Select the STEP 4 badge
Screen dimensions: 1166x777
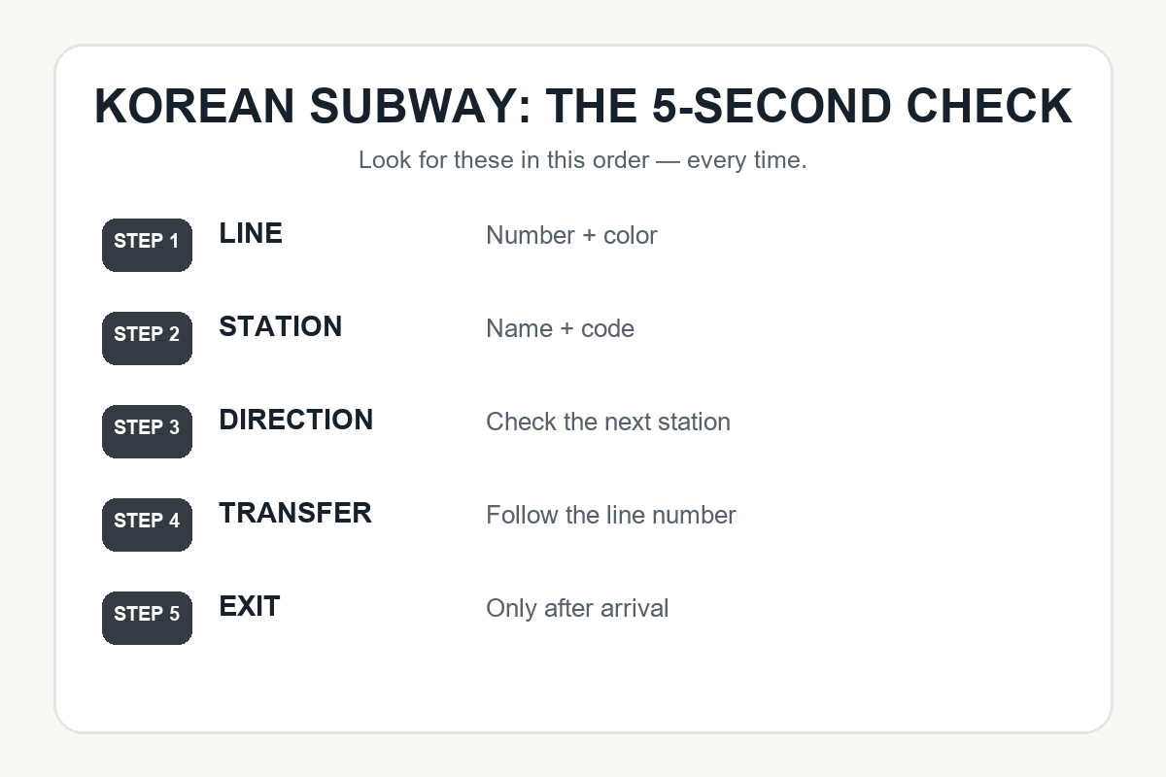click(x=147, y=524)
